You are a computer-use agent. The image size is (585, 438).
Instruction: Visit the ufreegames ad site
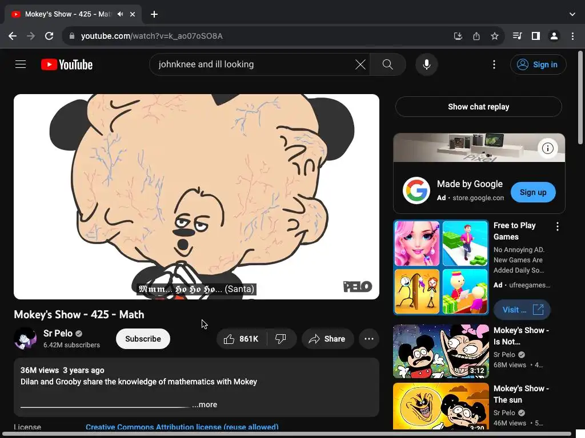(522, 310)
